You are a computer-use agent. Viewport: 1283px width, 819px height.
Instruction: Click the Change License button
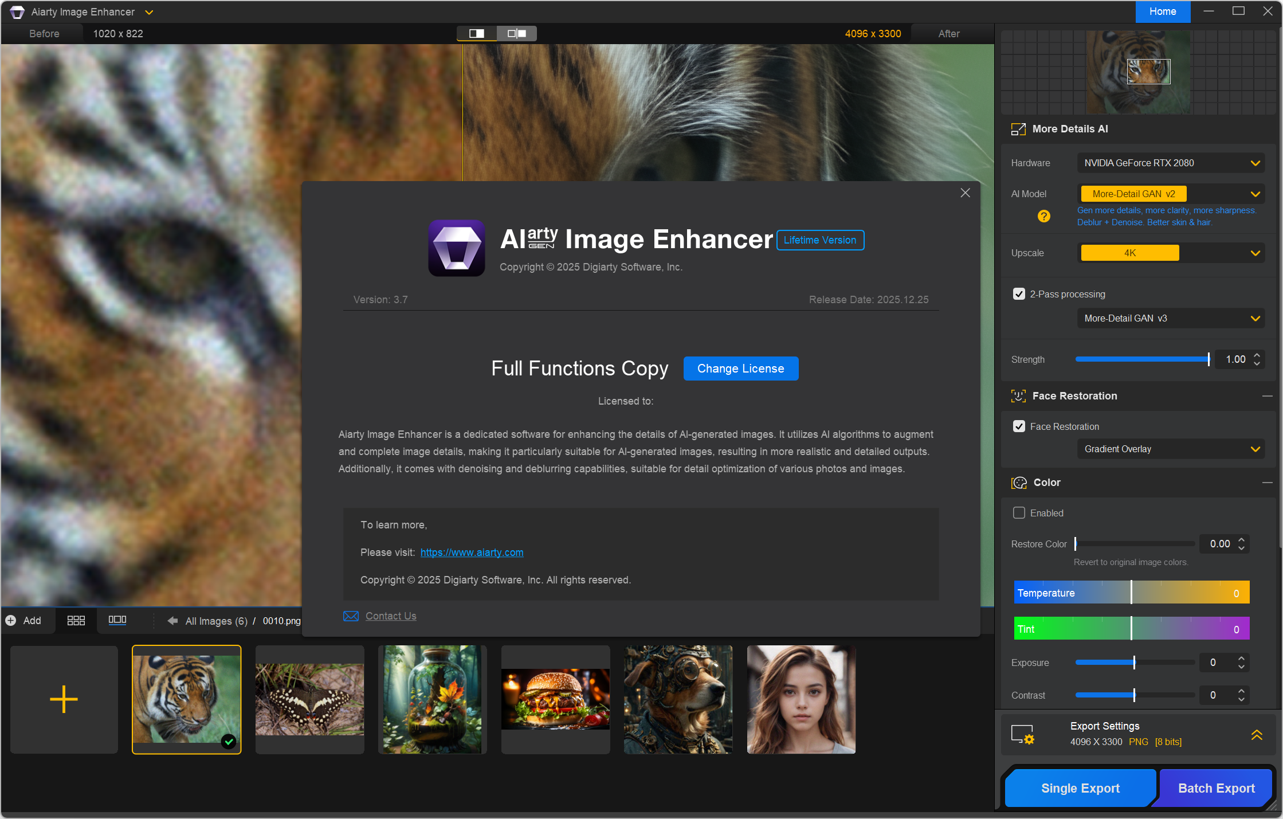(740, 369)
